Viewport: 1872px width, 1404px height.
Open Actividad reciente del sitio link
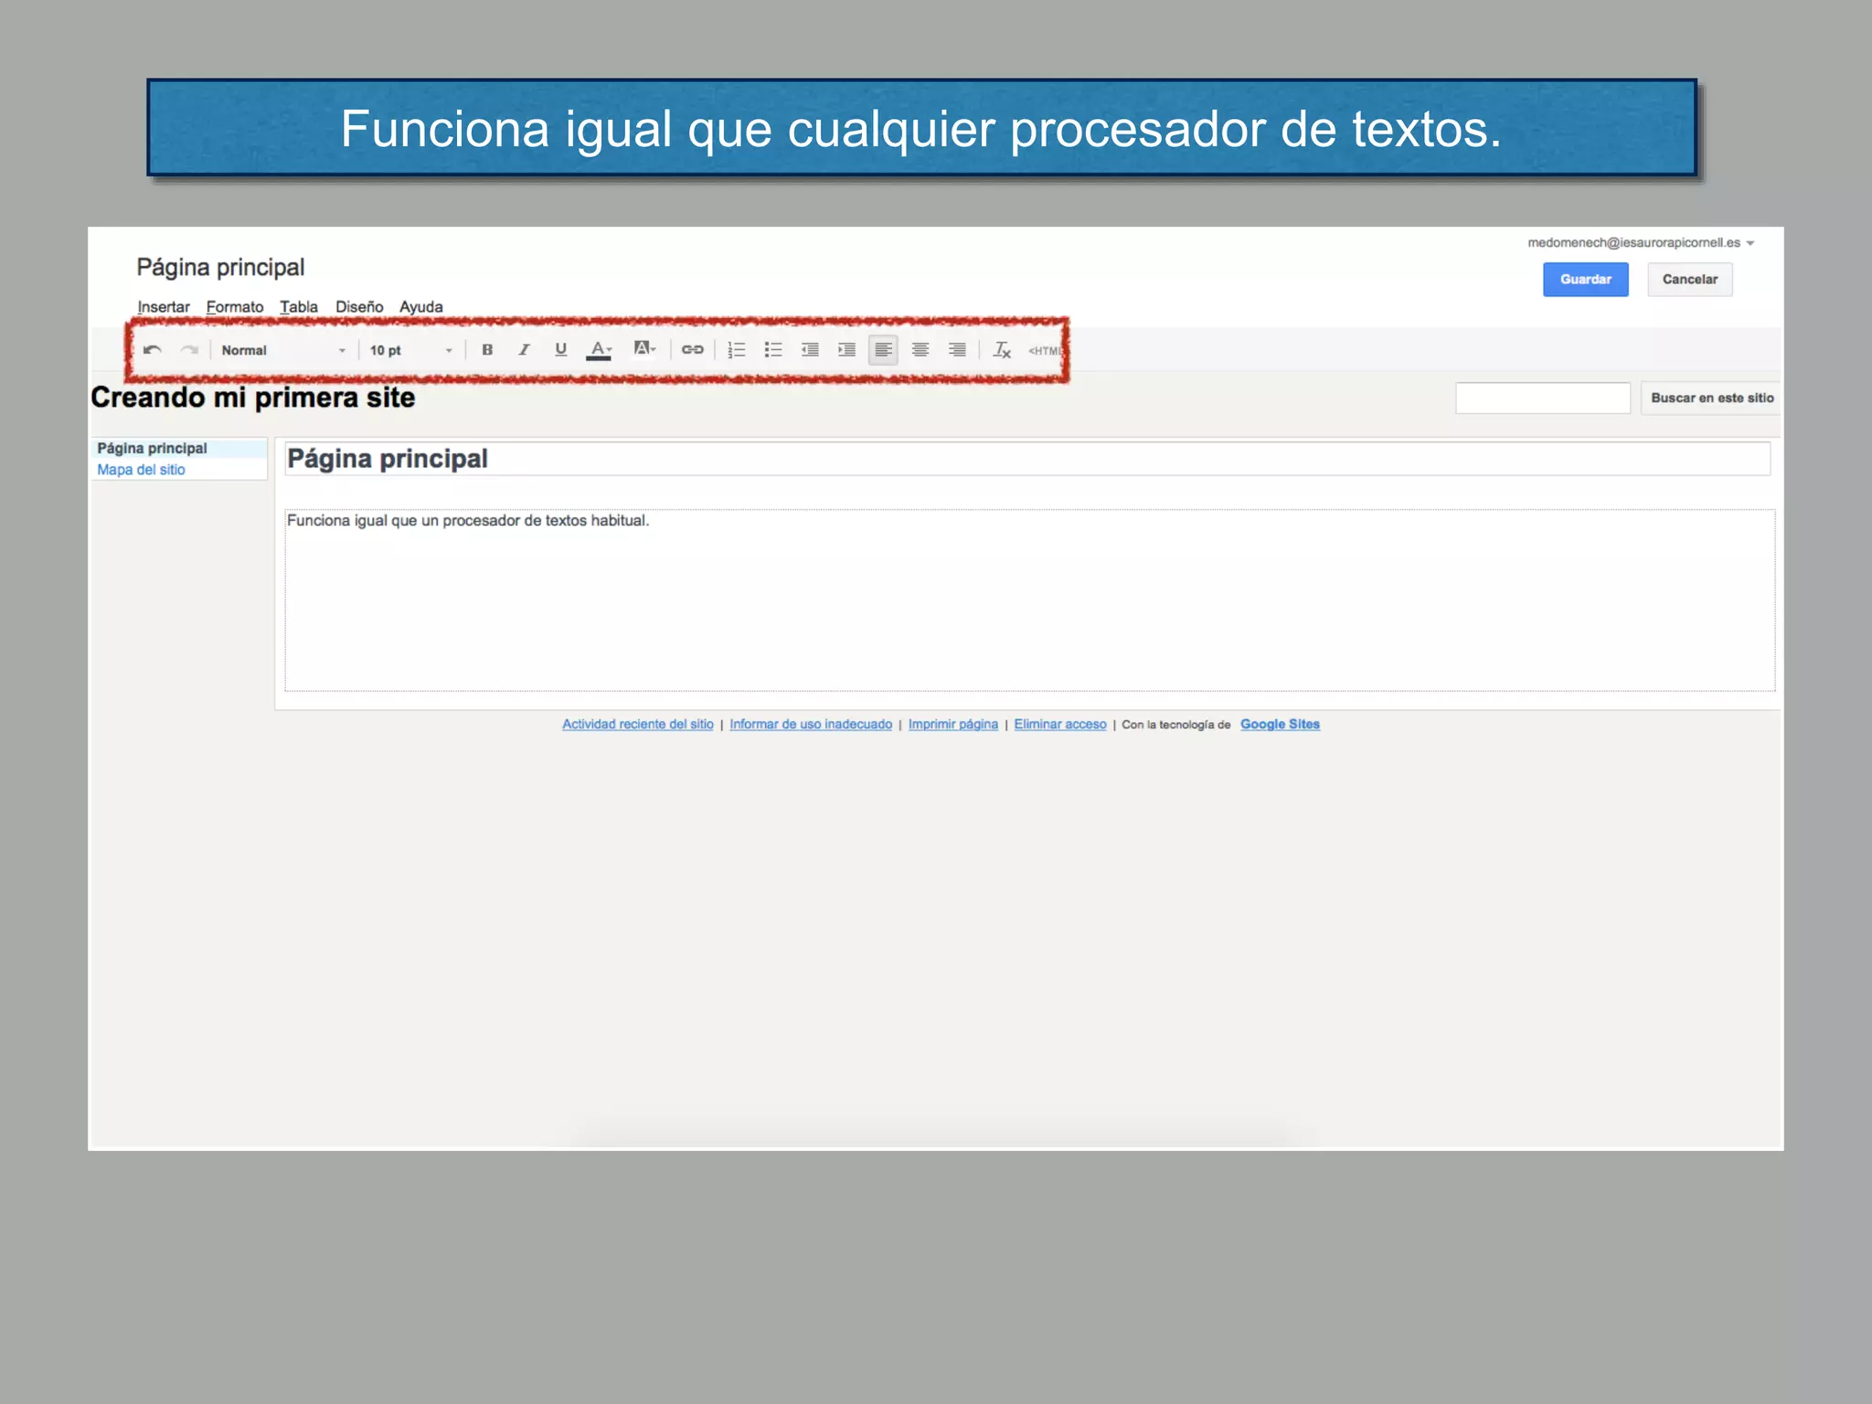pos(638,724)
